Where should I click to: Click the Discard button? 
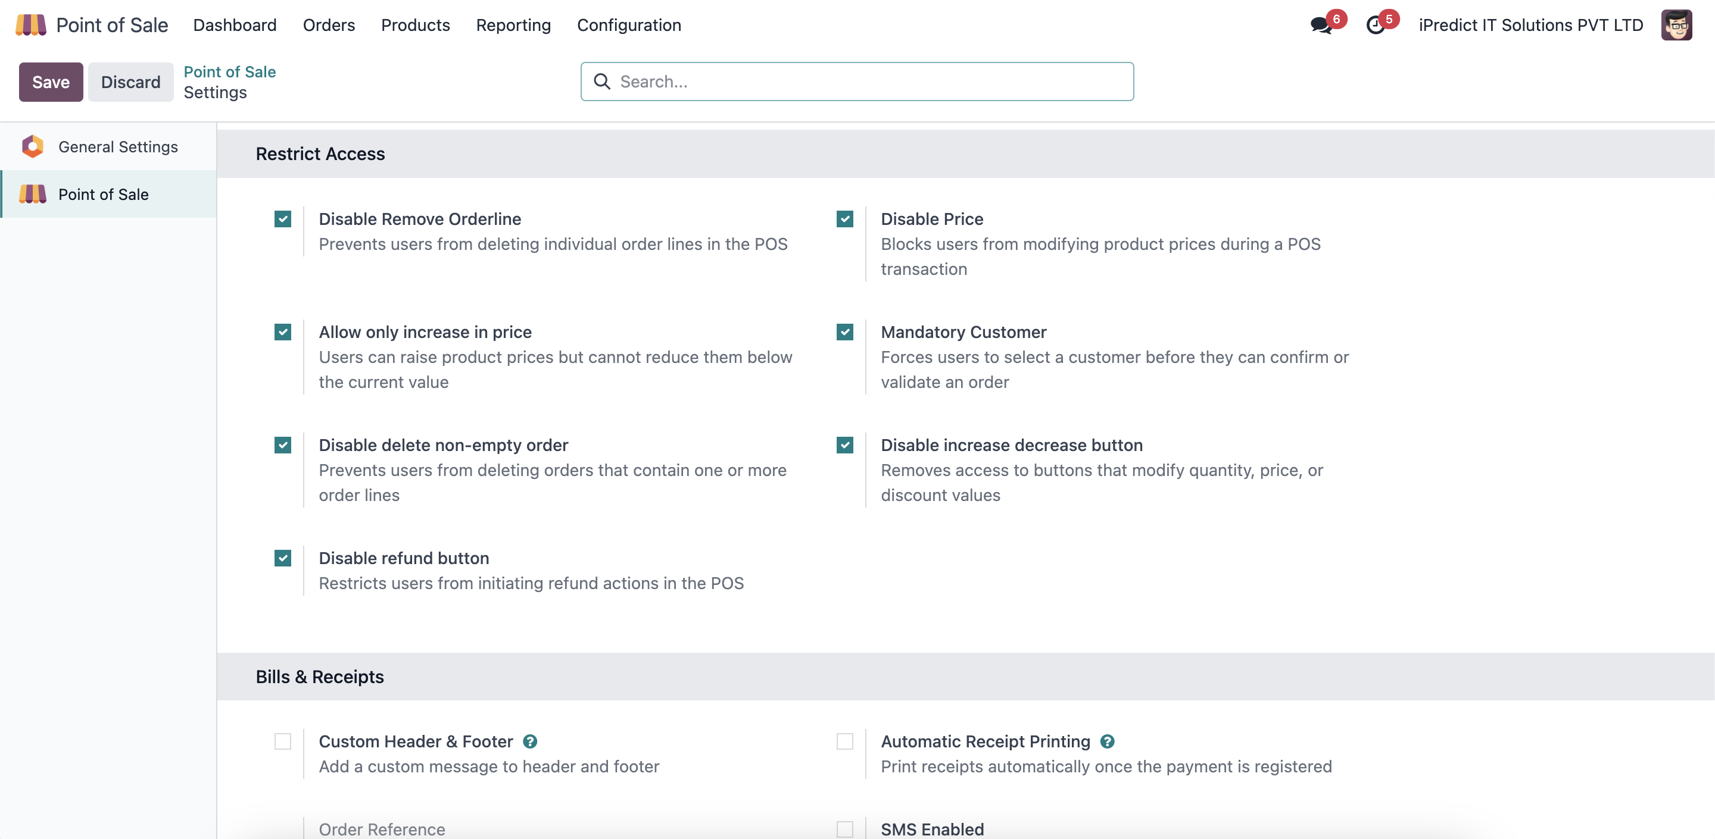point(130,82)
